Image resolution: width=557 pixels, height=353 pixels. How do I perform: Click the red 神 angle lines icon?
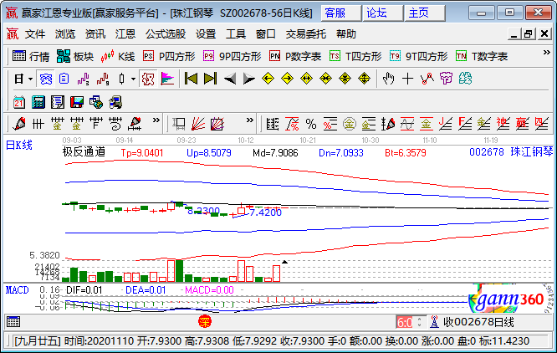[x=503, y=124]
